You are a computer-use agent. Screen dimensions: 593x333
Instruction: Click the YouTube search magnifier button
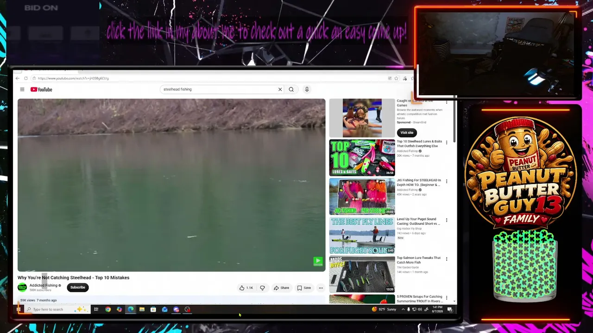pos(291,89)
